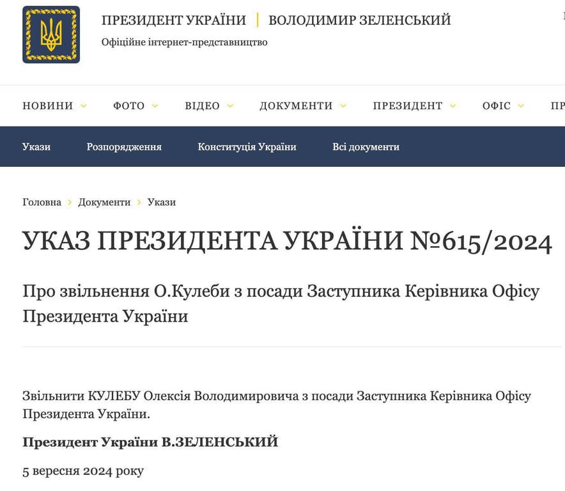Select the Укази section in blue bar
This screenshot has width=565, height=491.
[36, 146]
